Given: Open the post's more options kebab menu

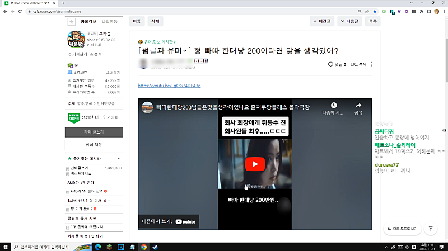Looking at the screenshot, I should (x=370, y=64).
